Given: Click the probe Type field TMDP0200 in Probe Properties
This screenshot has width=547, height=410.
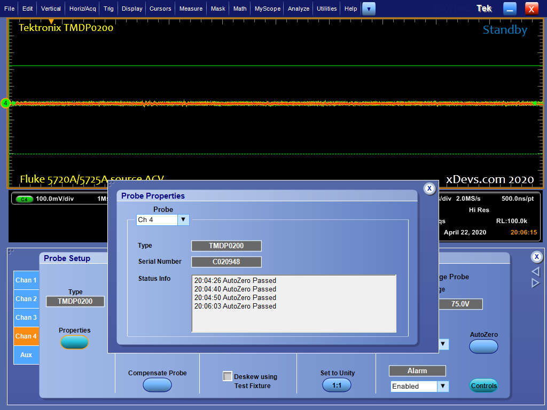Looking at the screenshot, I should coord(226,246).
